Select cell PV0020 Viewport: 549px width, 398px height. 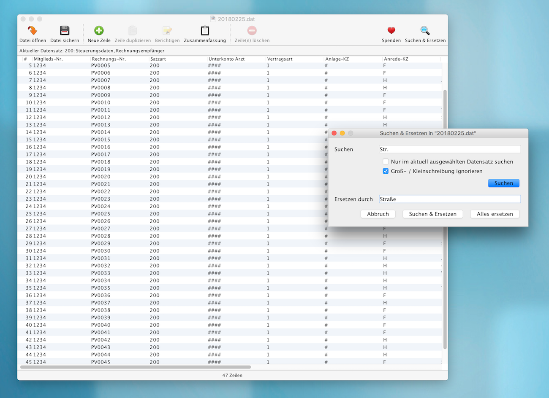101,177
